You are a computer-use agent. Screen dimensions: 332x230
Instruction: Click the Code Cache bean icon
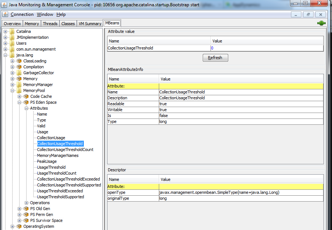pos(26,96)
